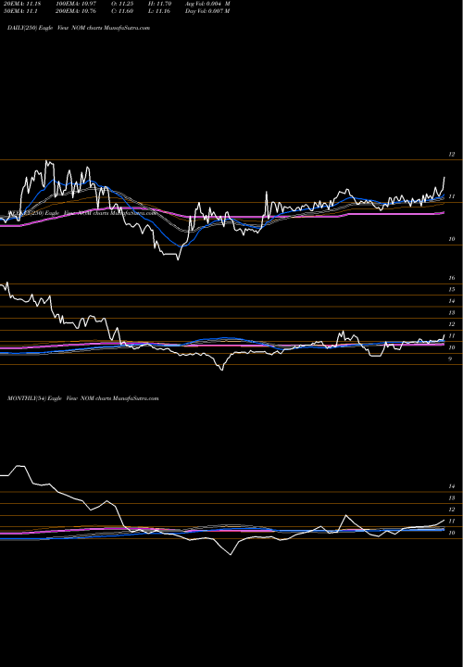The width and height of the screenshot is (463, 667).
Task: Click the 50EMA value readout
Action: (x=22, y=11)
